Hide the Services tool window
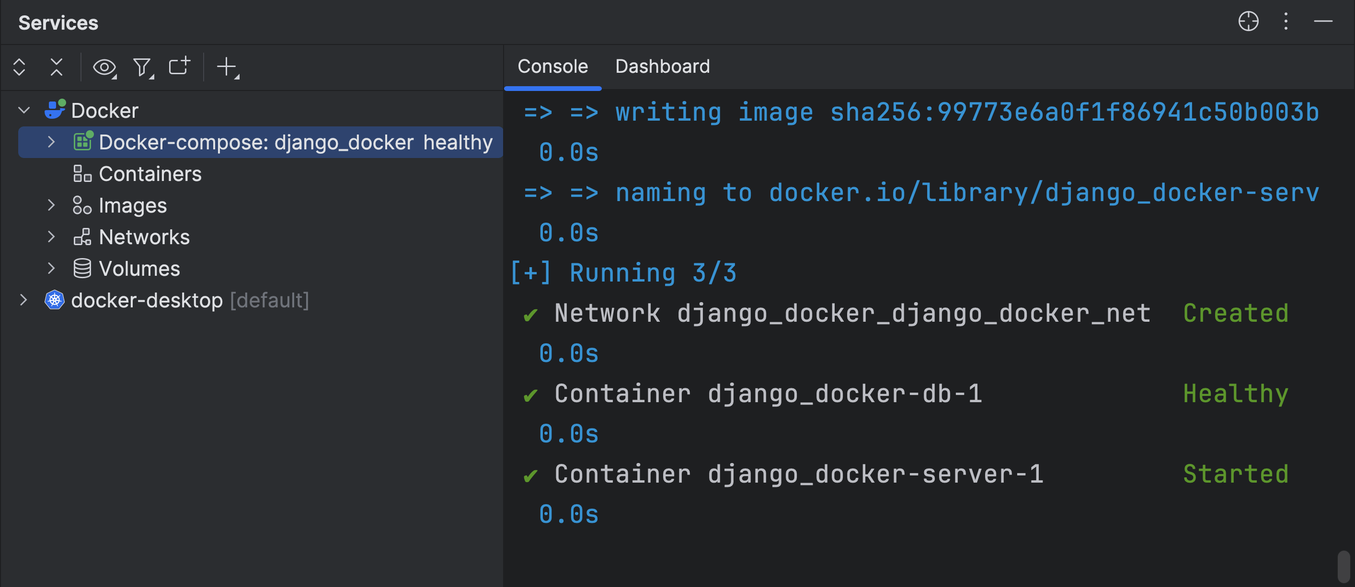Viewport: 1355px width, 587px height. 1322,22
